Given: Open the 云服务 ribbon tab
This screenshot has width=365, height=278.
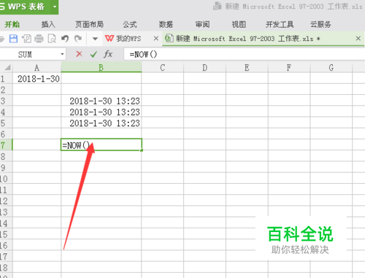Looking at the screenshot, I should [x=320, y=24].
